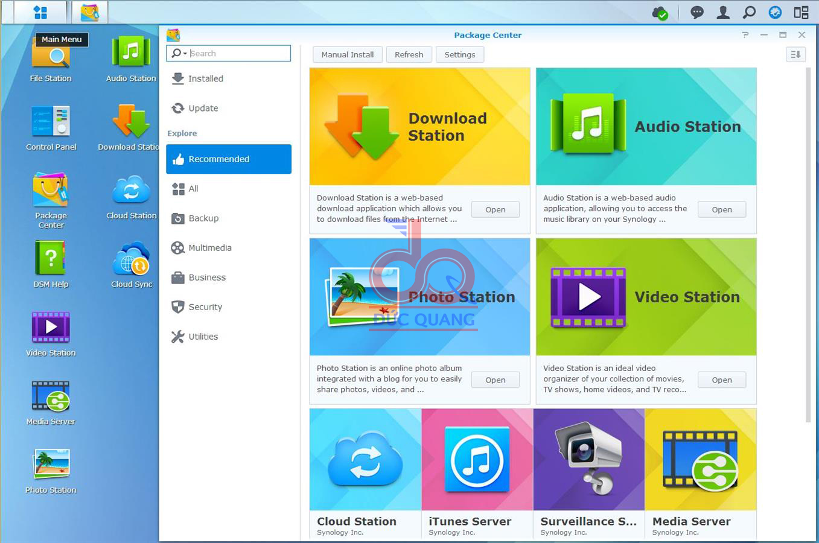Go to Update section
This screenshot has width=819, height=543.
pos(229,108)
